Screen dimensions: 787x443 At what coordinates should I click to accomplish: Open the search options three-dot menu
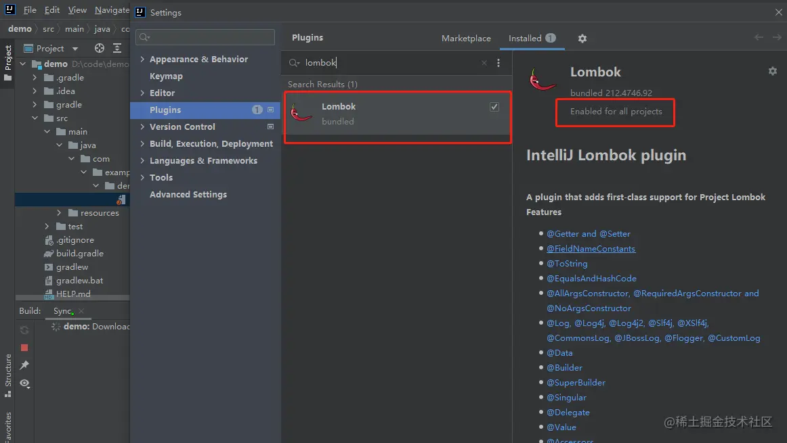(498, 63)
